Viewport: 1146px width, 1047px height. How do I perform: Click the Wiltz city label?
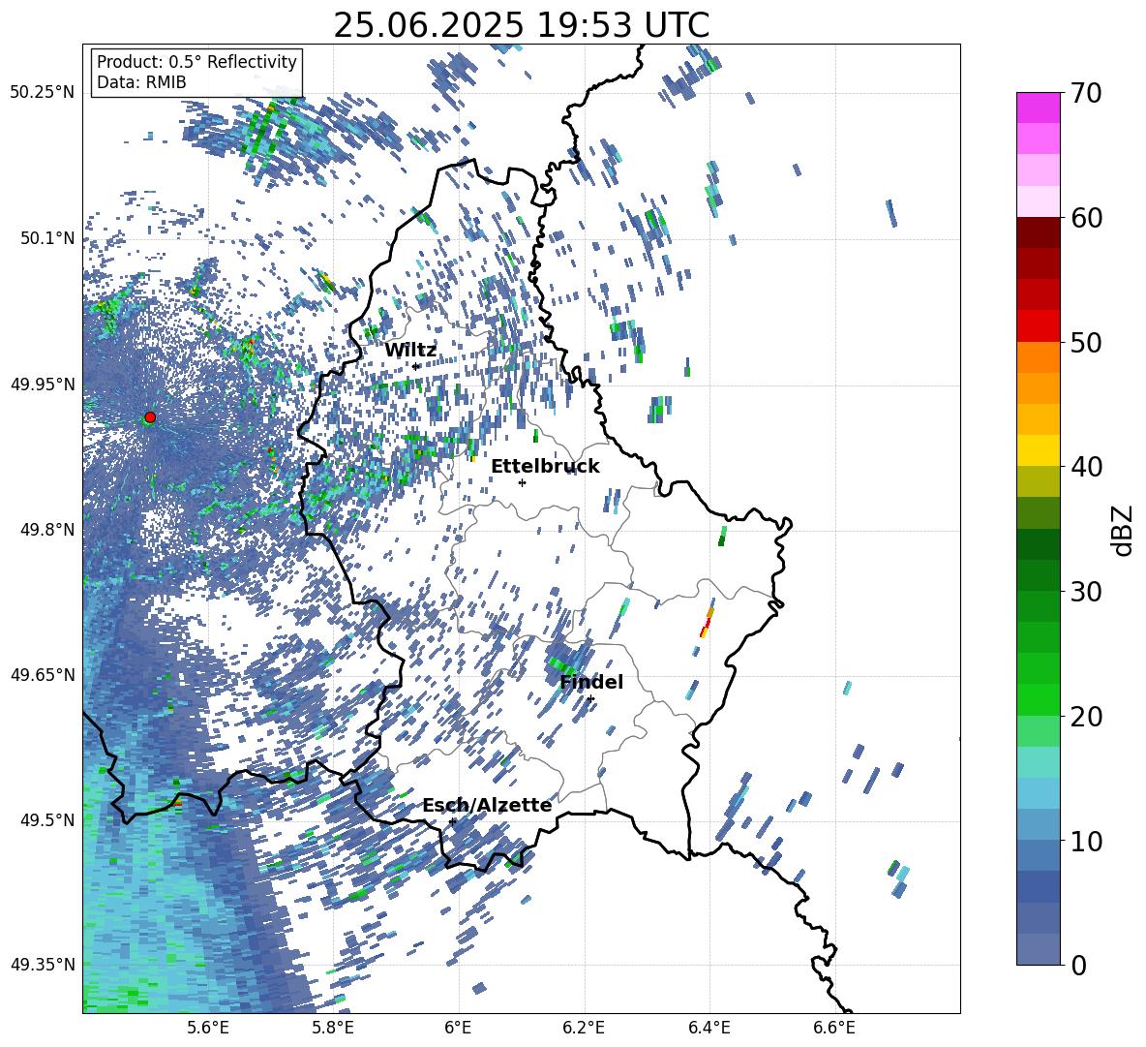(410, 351)
